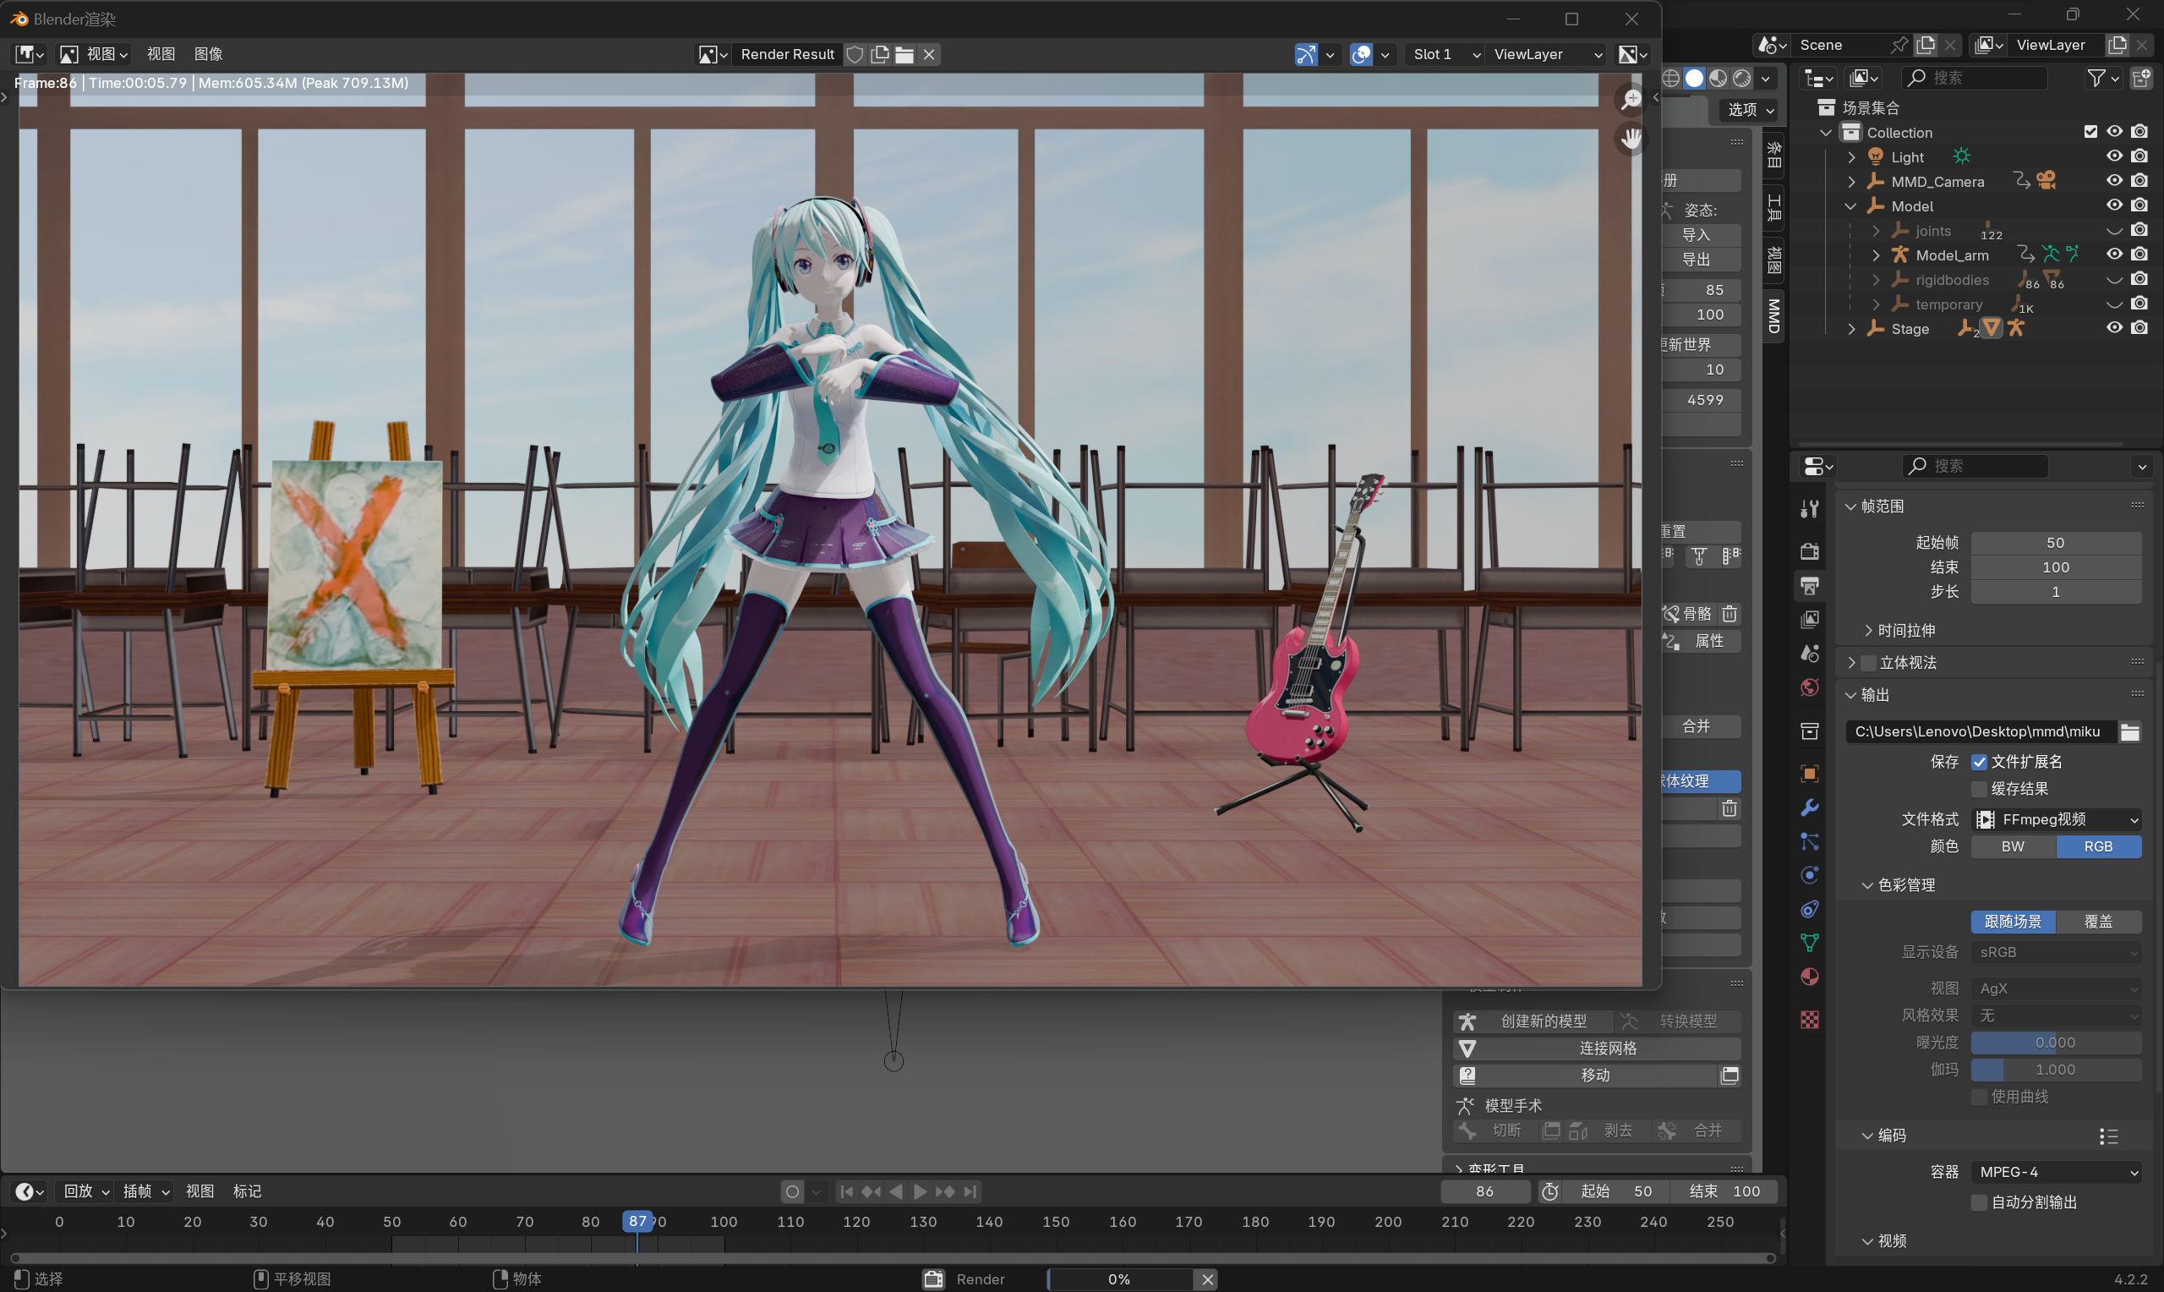Viewport: 2164px width, 1292px height.
Task: Open the Modifiers wrench properties tab
Action: pyautogui.click(x=1809, y=807)
